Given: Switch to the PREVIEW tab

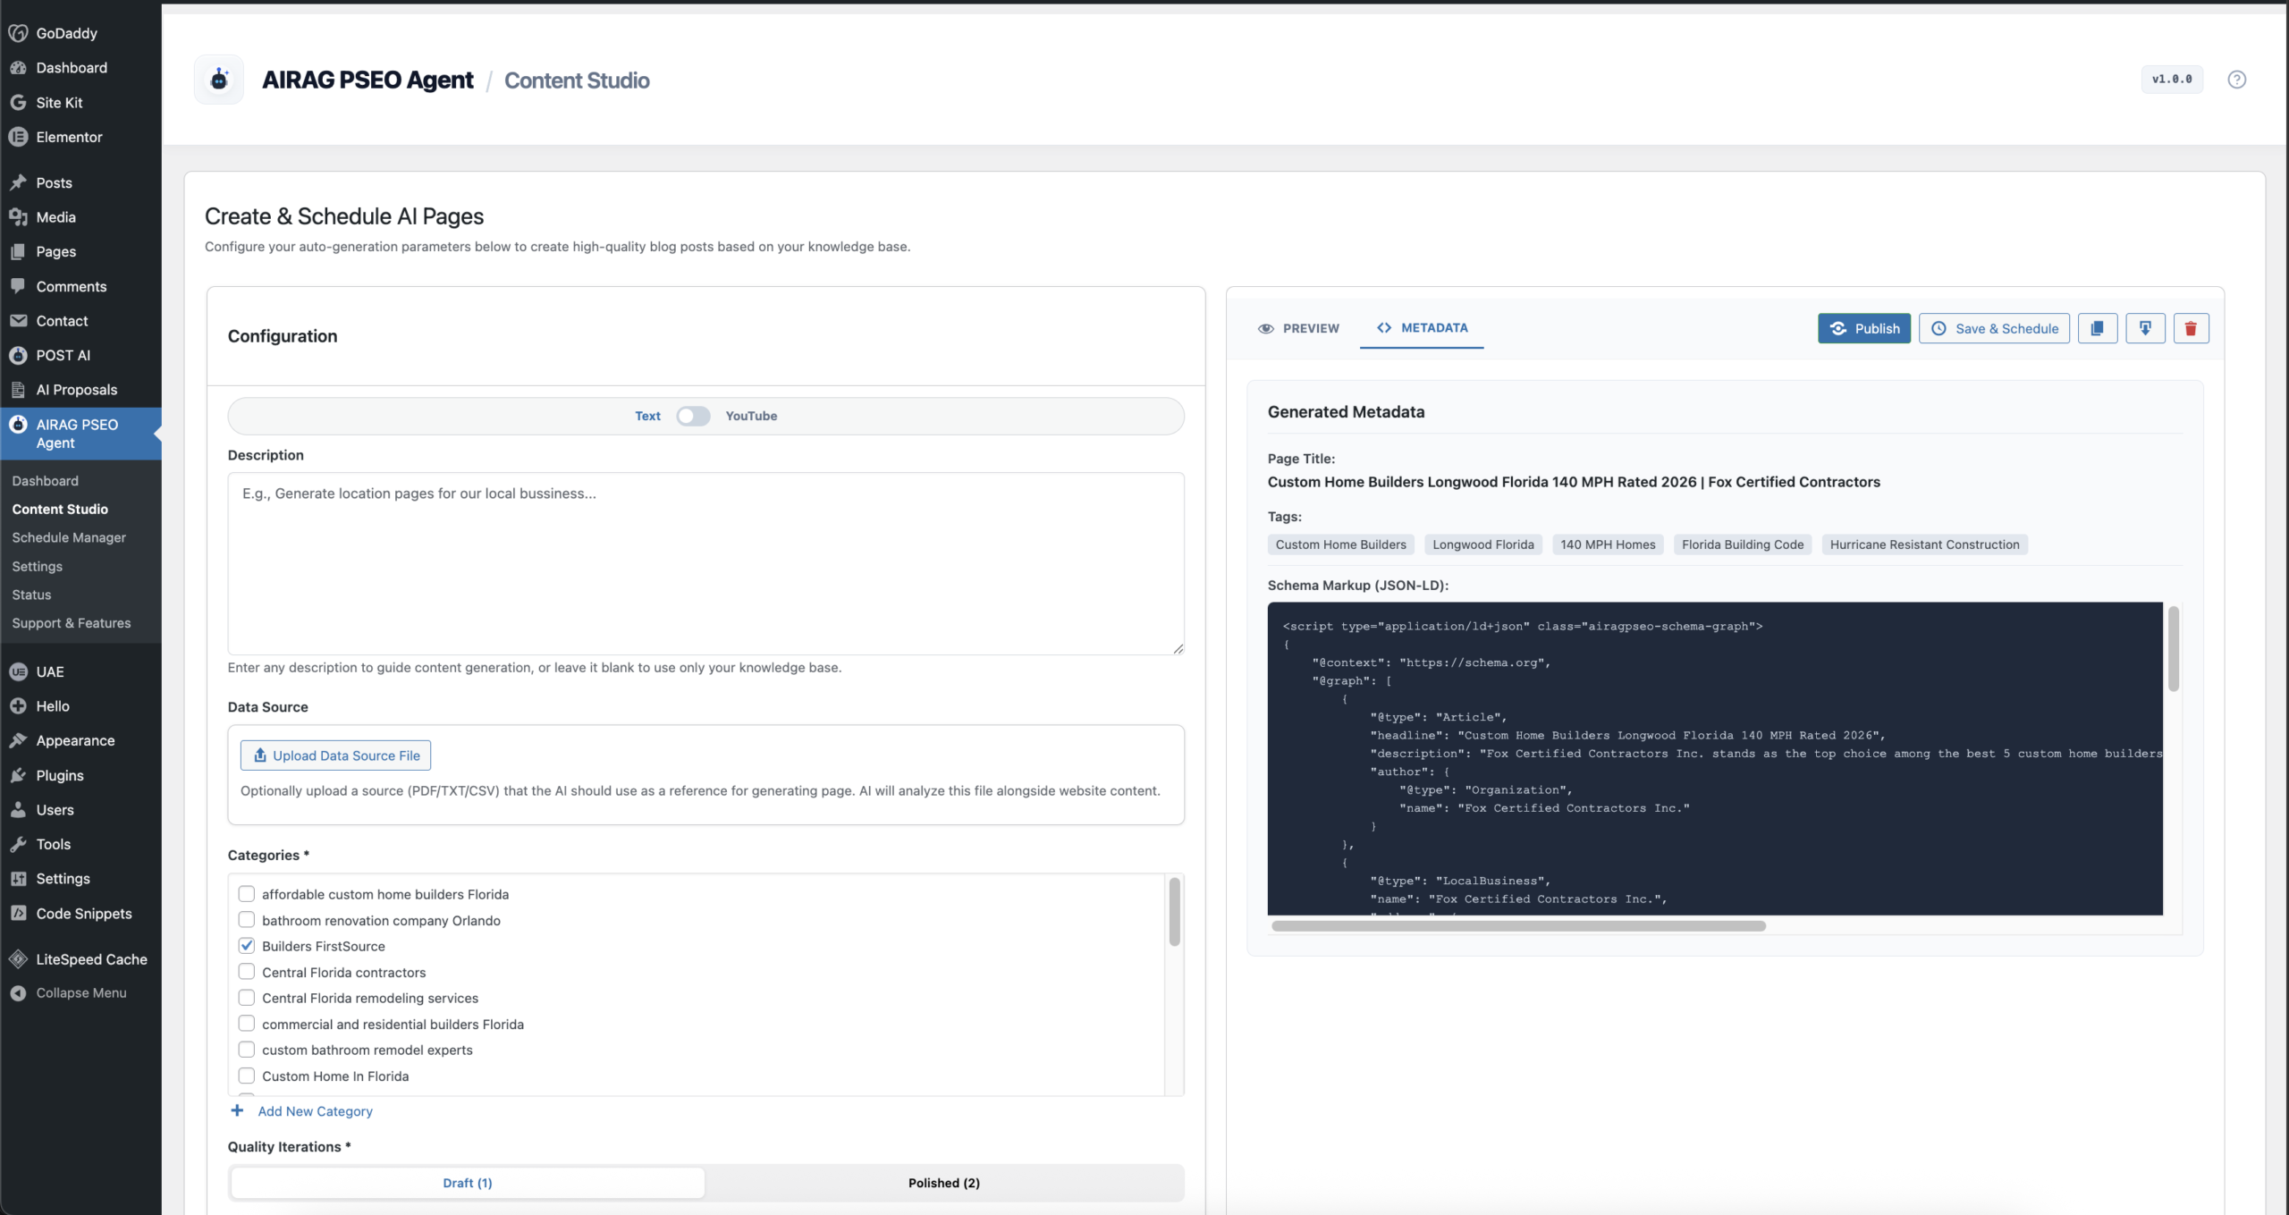Looking at the screenshot, I should [1298, 328].
